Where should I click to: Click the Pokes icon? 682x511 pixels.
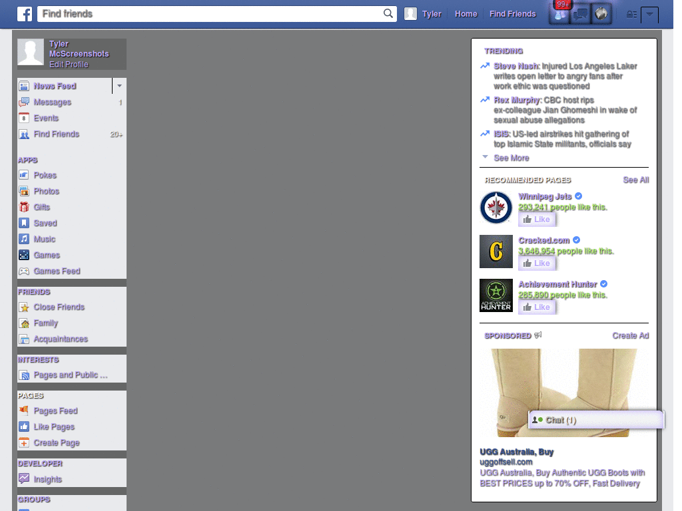click(24, 175)
